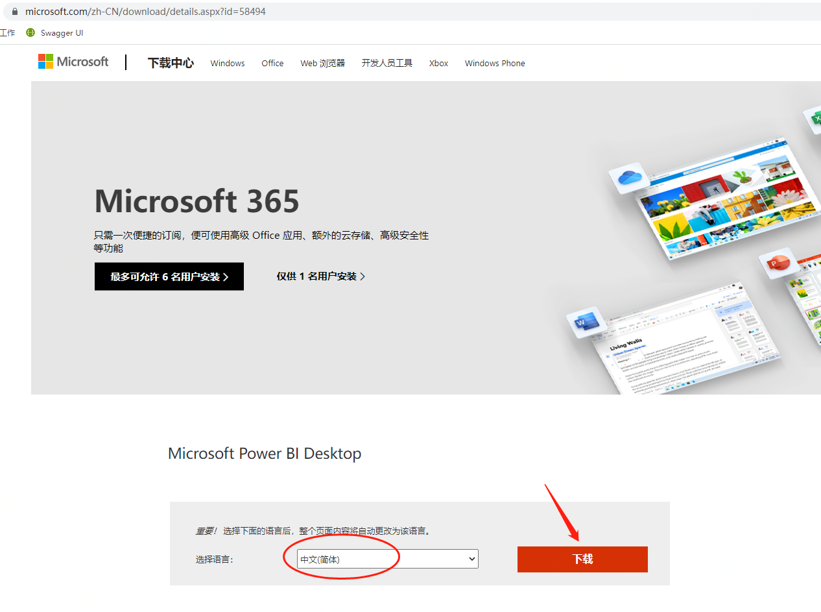
Task: Open the Windows menu item
Action: [x=228, y=63]
